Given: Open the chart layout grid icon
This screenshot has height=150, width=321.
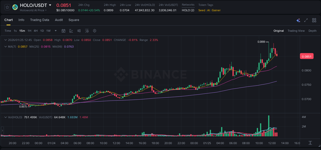Looking at the screenshot, I should click(314, 20).
